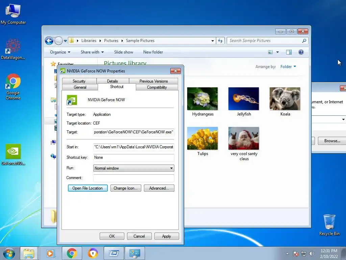Viewport: 346px width, 260px height.
Task: Change the view icon in Explorer
Action: pyautogui.click(x=270, y=52)
